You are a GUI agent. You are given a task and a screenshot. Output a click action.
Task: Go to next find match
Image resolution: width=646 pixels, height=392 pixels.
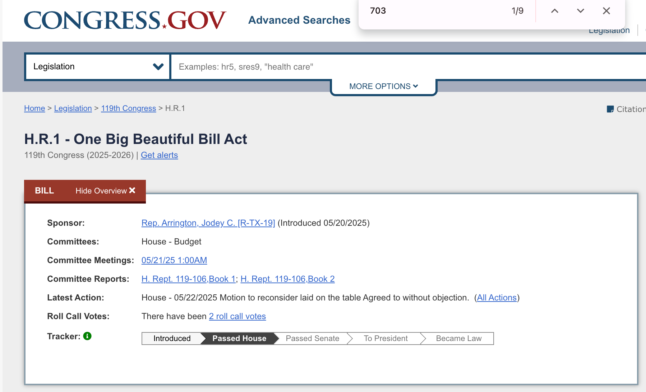[581, 11]
